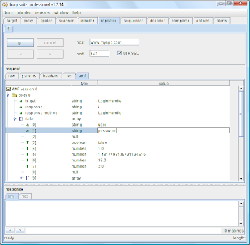The width and height of the screenshot is (250, 245).
Task: Switch to the sequencer tab
Action: 133,21
